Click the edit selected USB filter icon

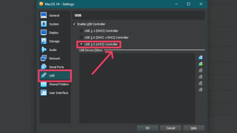[x=201, y=70]
